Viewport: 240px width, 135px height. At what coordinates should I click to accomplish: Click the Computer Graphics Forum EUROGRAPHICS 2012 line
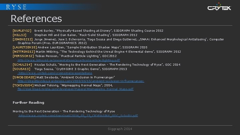tap(52, 43)
